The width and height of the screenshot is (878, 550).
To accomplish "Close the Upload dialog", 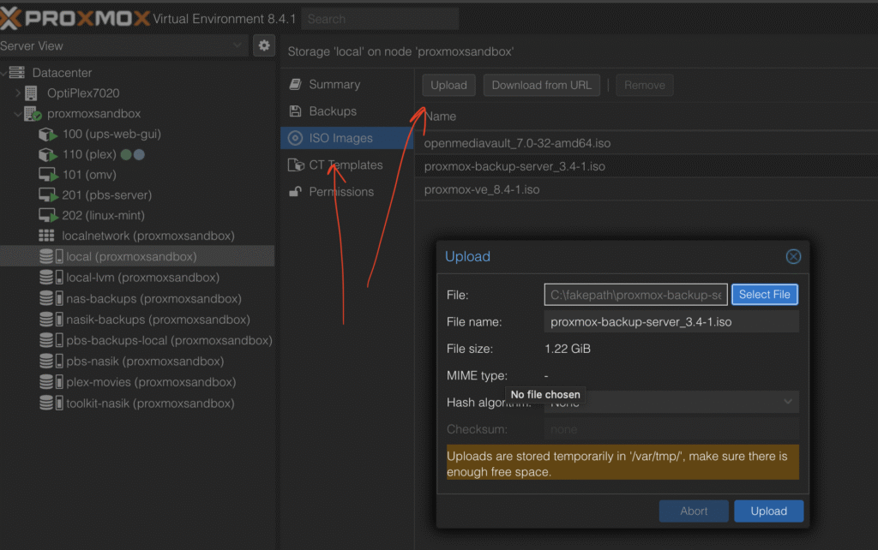I will point(793,256).
